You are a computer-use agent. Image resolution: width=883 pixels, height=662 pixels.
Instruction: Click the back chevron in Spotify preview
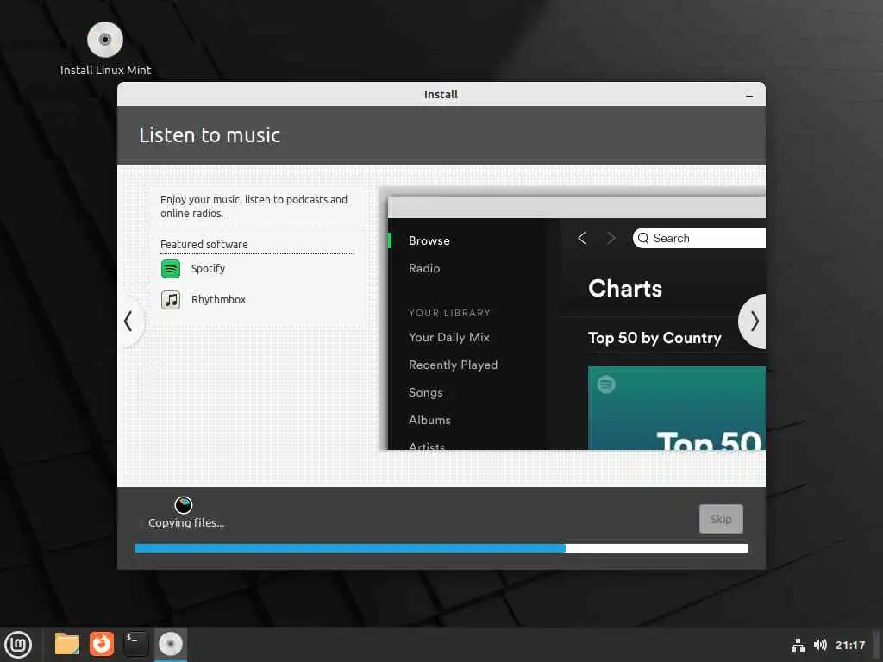tap(582, 238)
